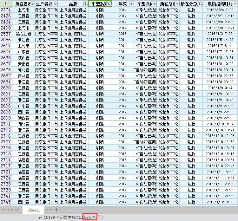Click the date cell 2016/4/11 21:52

[x=220, y=196]
